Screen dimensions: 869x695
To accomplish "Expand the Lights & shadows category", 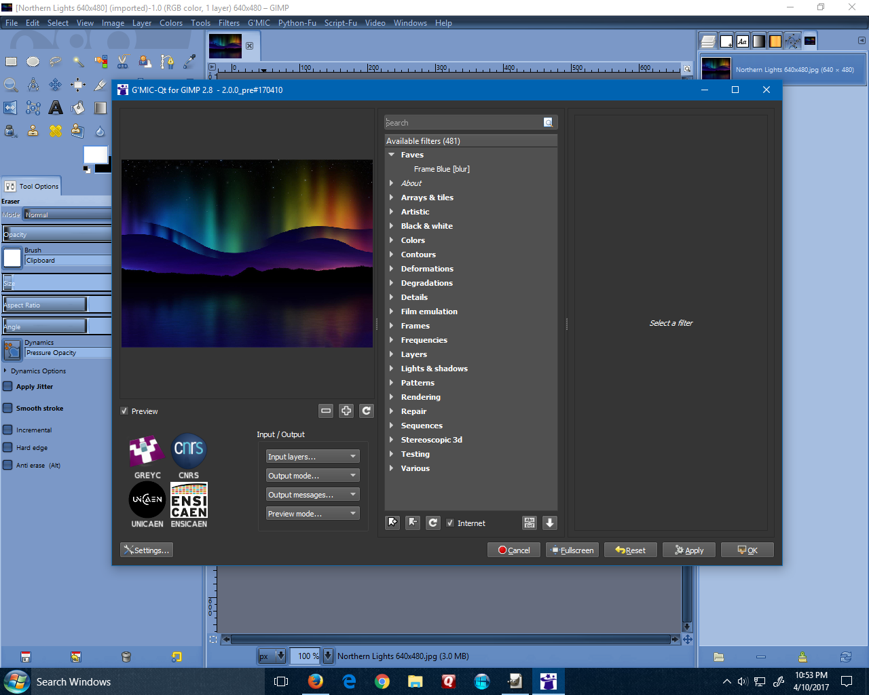I will click(392, 369).
